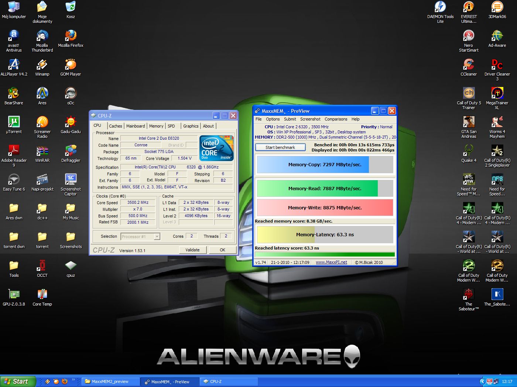The width and height of the screenshot is (517, 387).
Task: Launch Mozilla Thunderbird desktop icon
Action: tap(42, 41)
